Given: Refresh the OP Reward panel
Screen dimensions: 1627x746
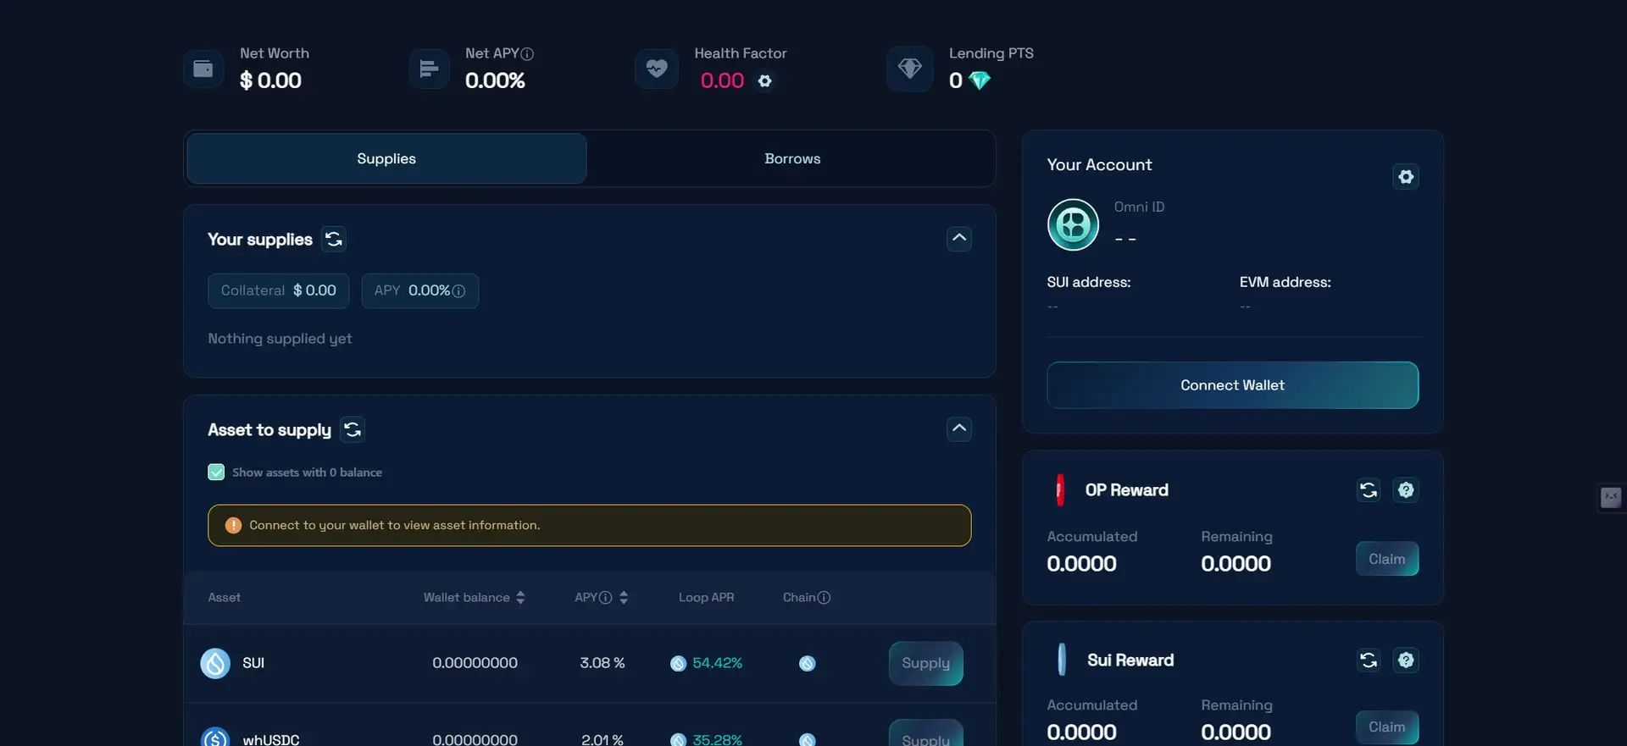Looking at the screenshot, I should pyautogui.click(x=1368, y=490).
